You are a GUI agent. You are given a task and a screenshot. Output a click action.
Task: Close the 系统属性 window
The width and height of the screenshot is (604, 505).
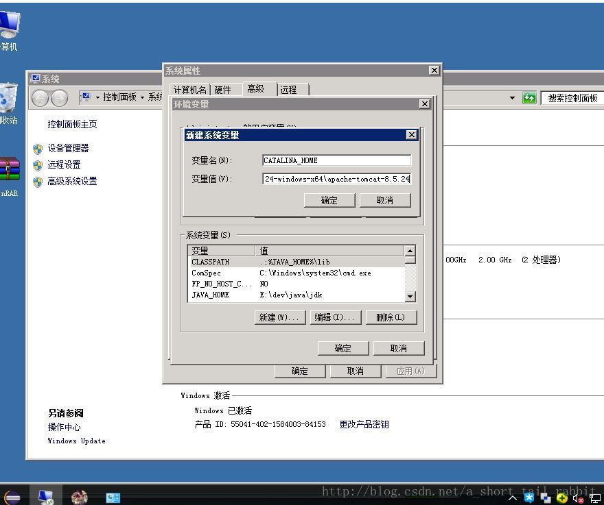click(x=434, y=71)
